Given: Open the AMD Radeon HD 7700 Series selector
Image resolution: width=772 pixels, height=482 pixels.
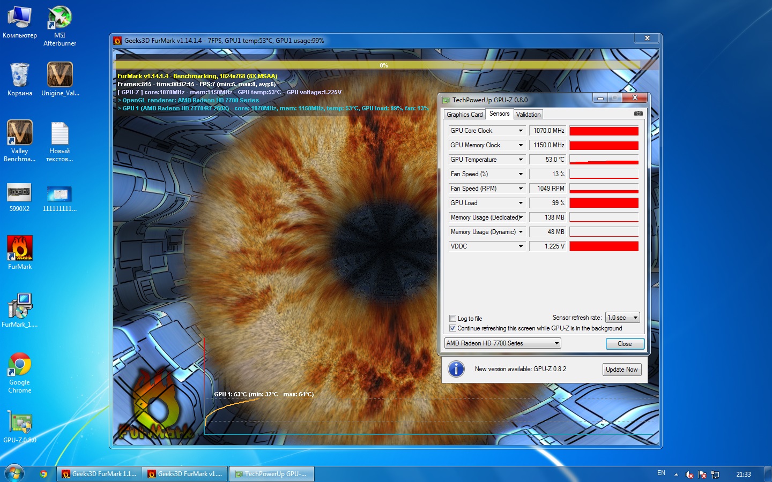Looking at the screenshot, I should click(x=502, y=343).
